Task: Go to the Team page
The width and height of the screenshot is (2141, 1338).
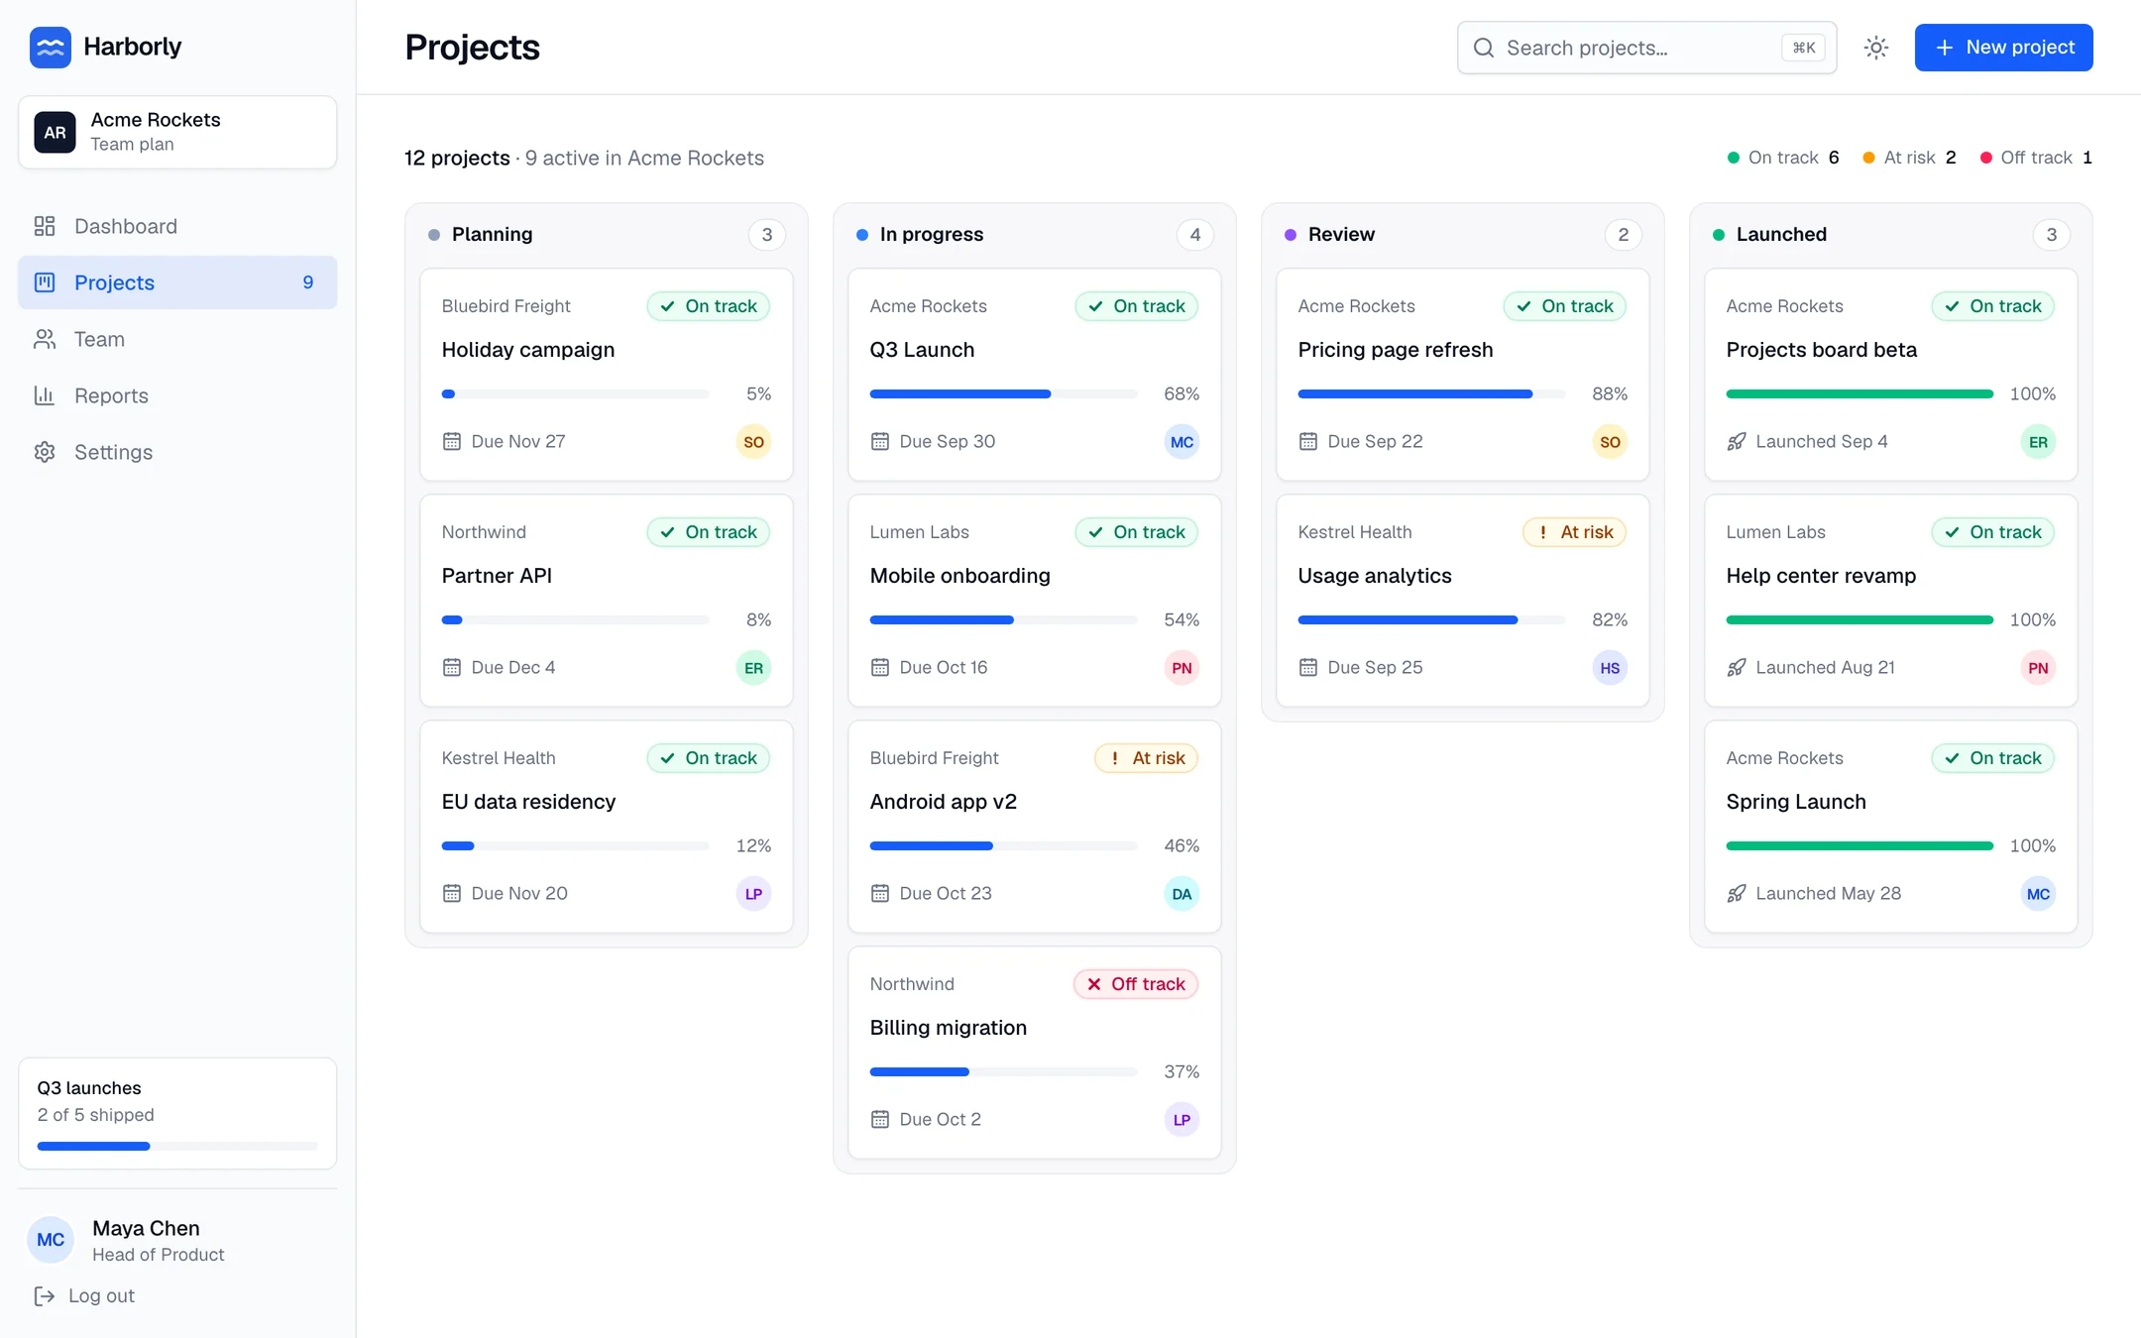Action: coord(177,339)
